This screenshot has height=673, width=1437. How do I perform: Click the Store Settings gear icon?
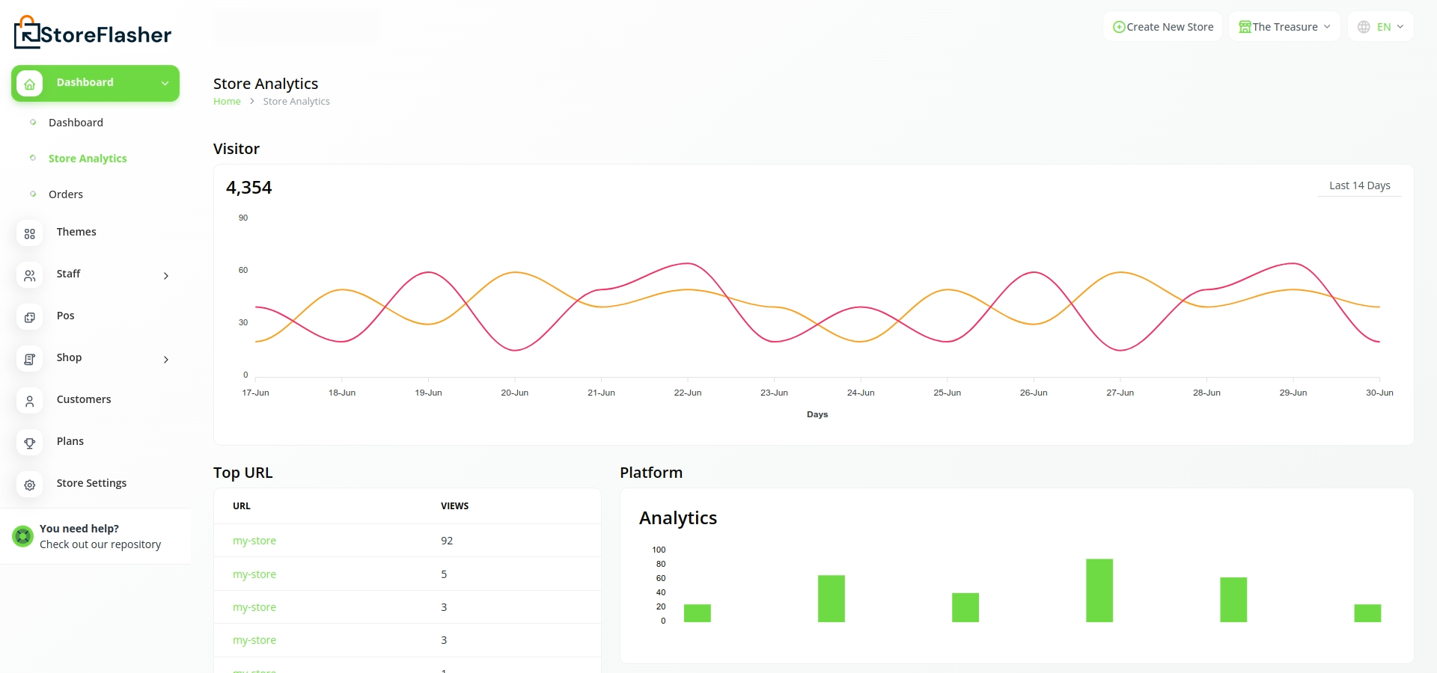pyautogui.click(x=30, y=485)
